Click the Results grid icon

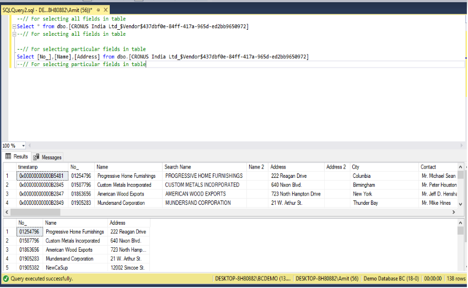tap(8, 156)
